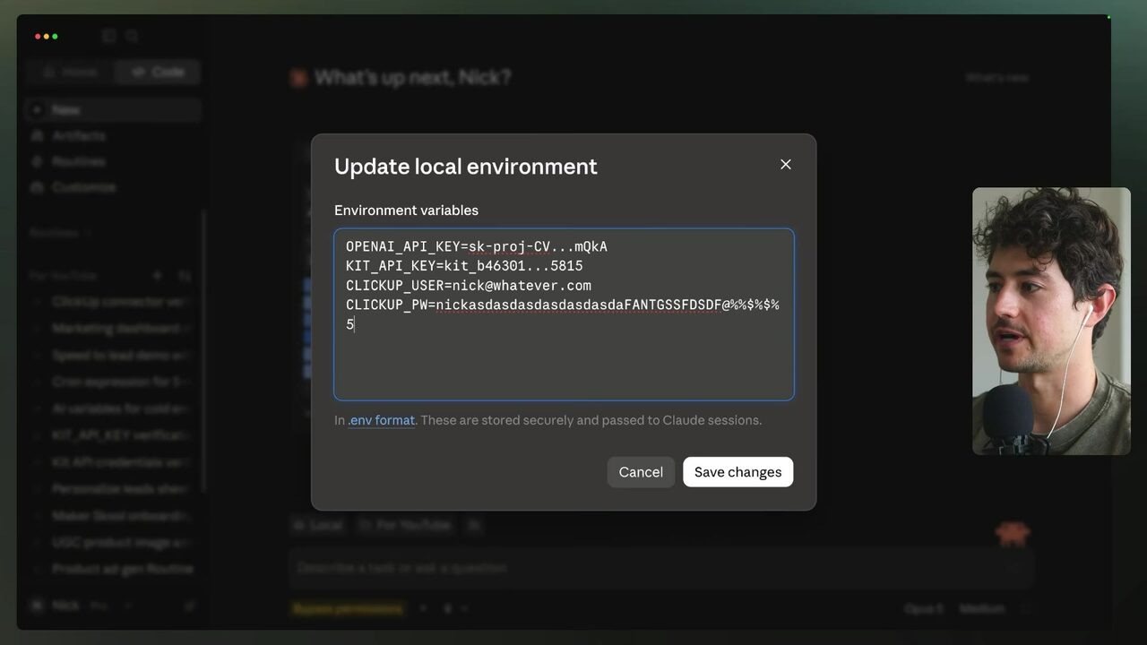The width and height of the screenshot is (1147, 645).
Task: Open Routines in the background sidebar
Action: pyautogui.click(x=79, y=161)
